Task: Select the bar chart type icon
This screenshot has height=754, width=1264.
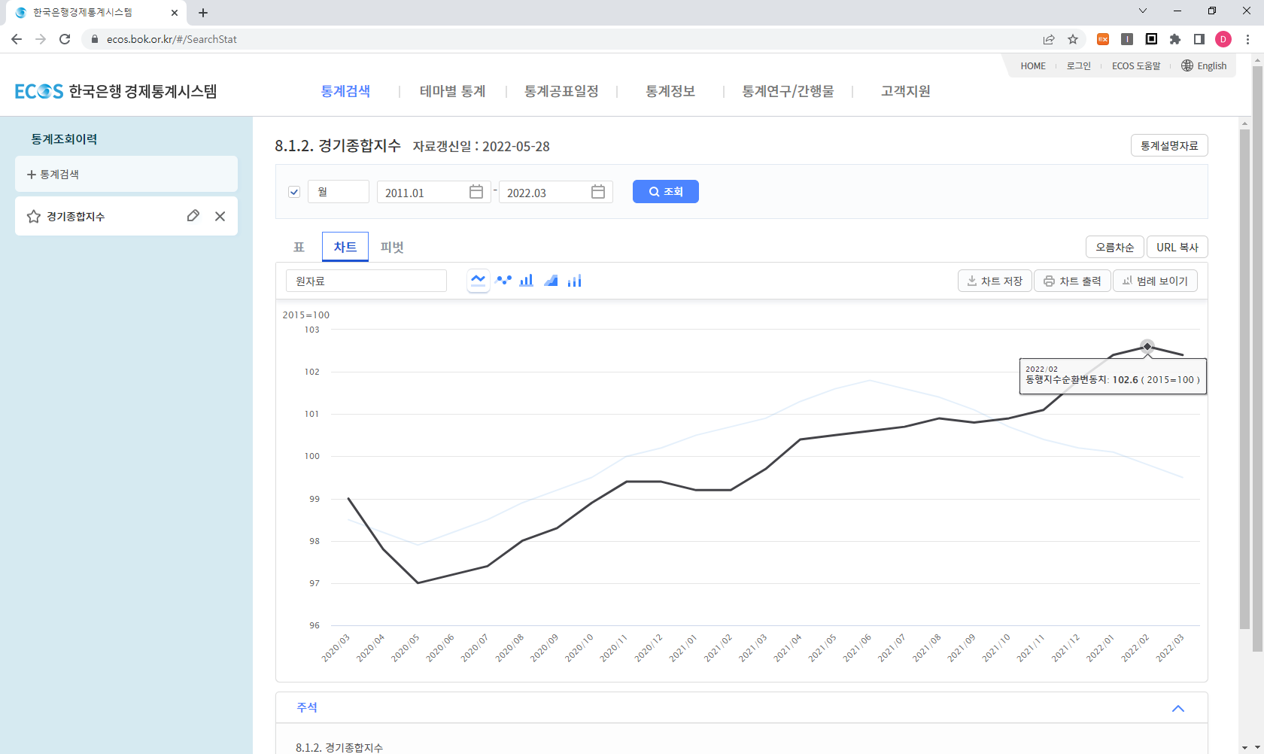Action: pos(527,281)
